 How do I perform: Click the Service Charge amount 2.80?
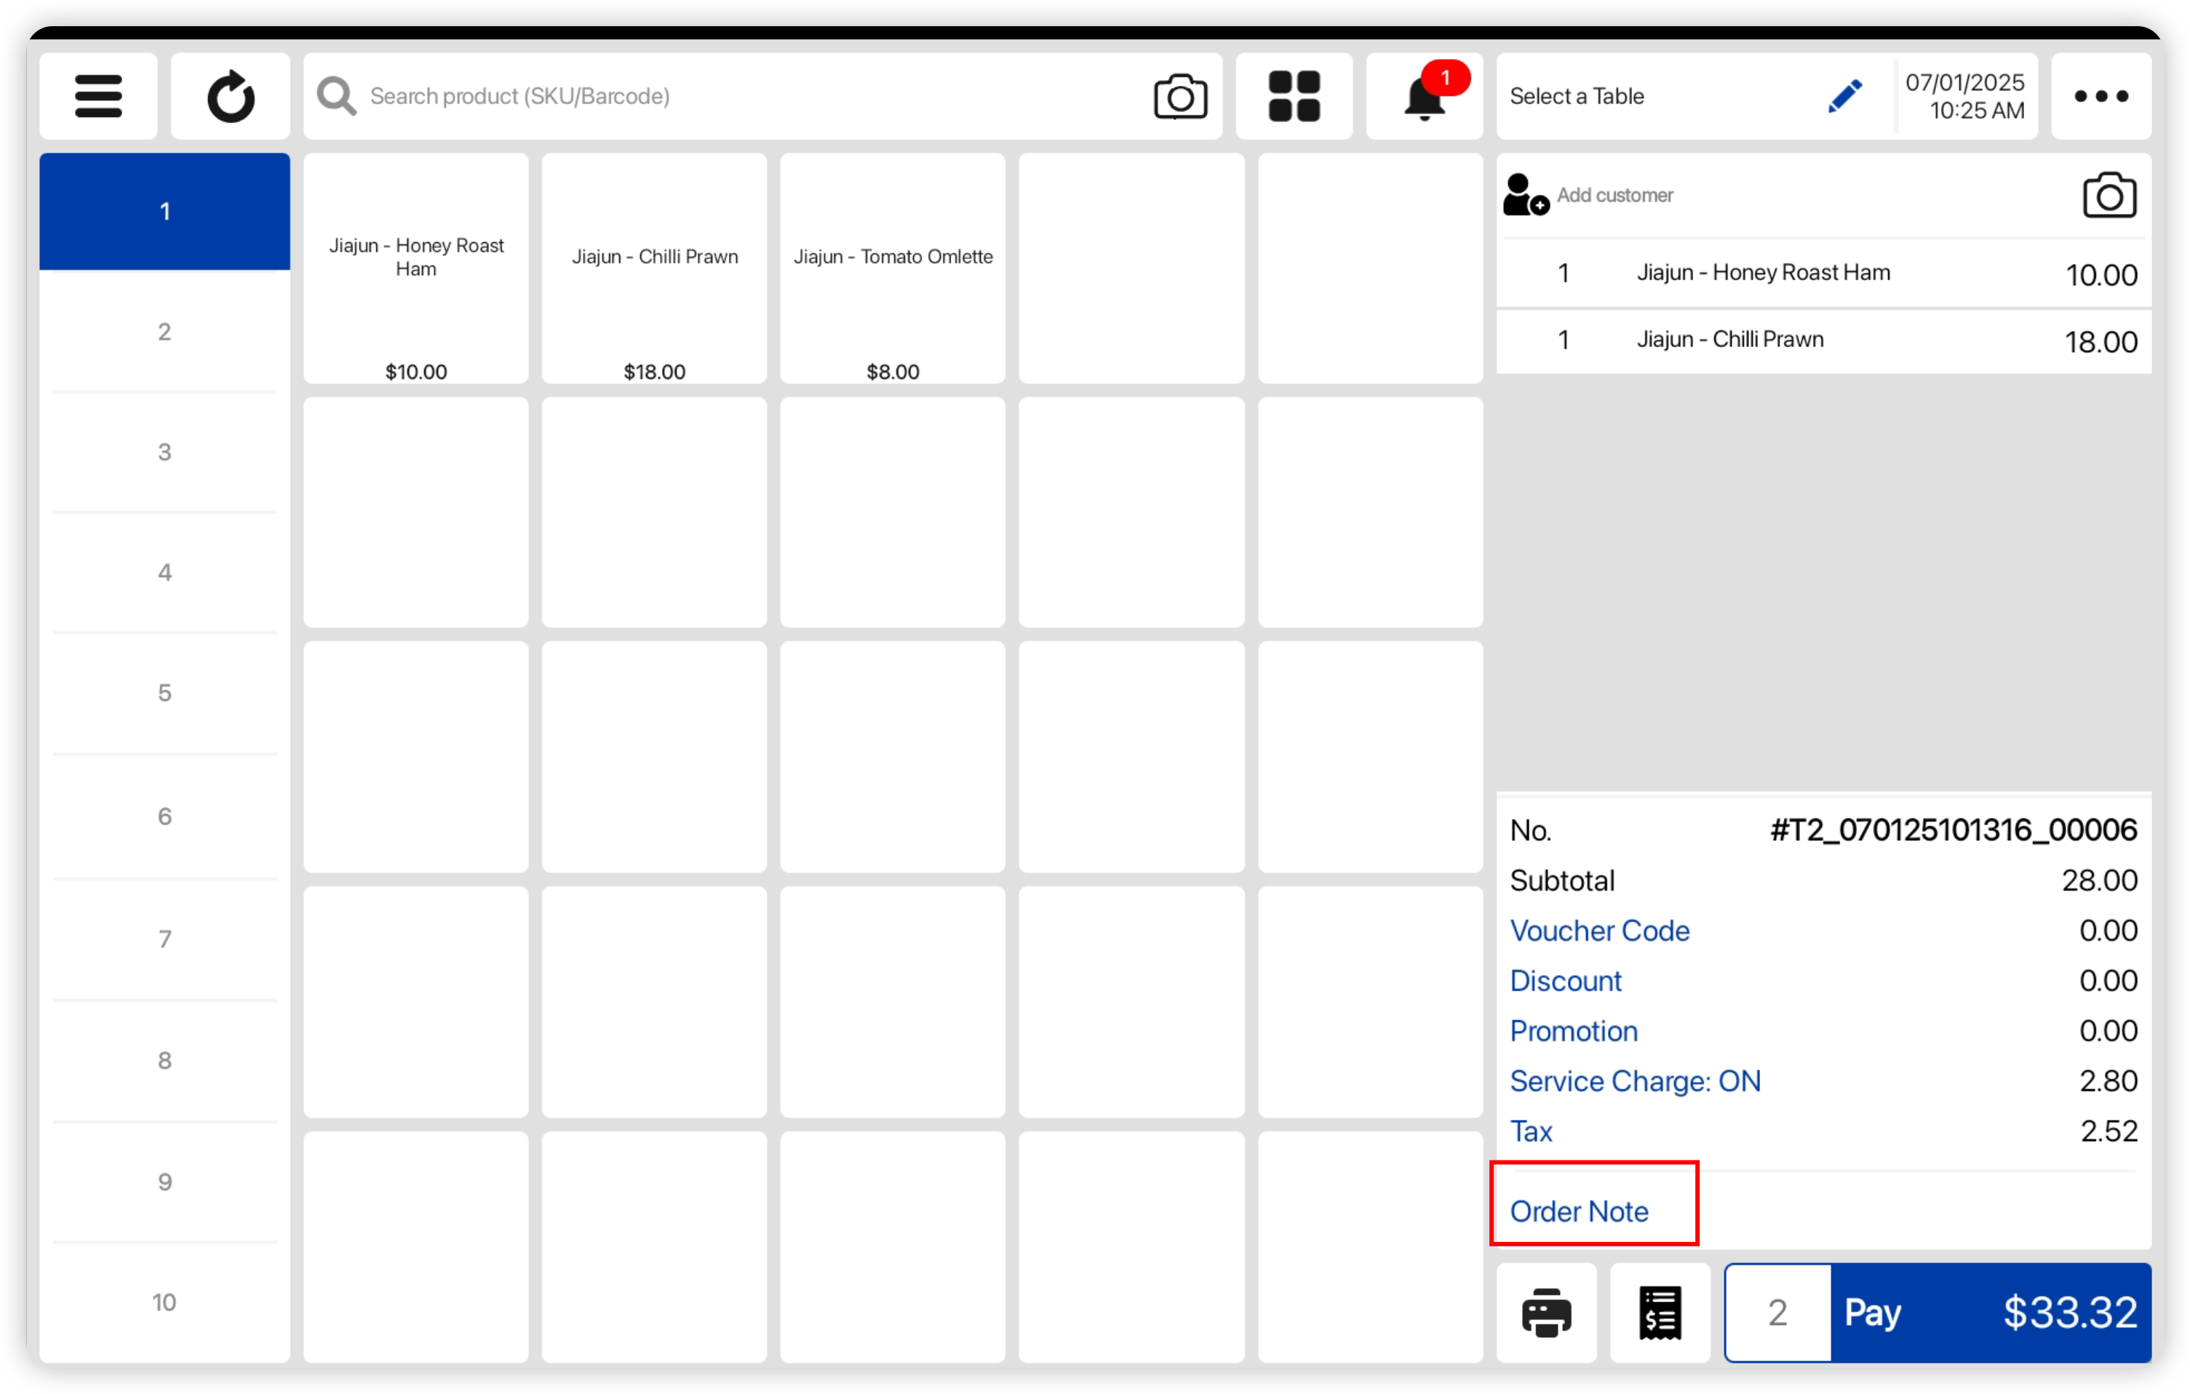pyautogui.click(x=2109, y=1080)
